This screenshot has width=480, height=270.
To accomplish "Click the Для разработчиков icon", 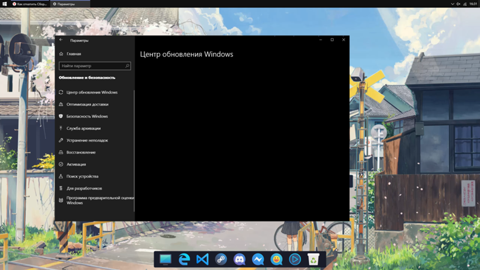I will [61, 188].
